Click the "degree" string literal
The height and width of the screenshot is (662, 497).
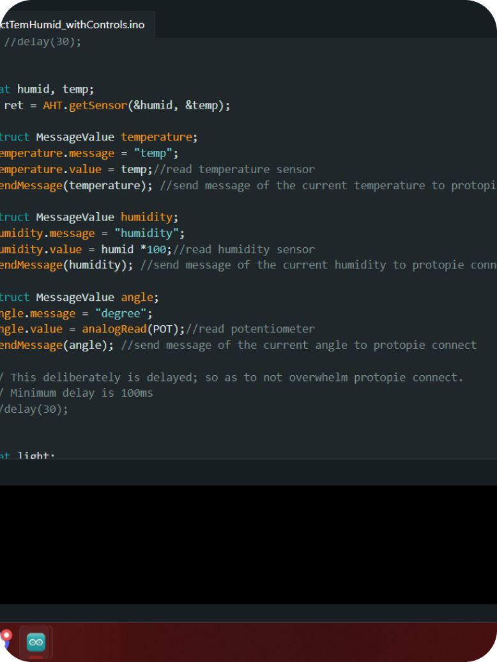[x=124, y=313]
